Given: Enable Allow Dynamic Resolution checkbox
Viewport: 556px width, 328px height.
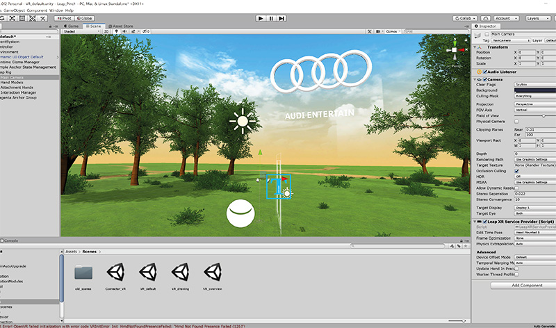Looking at the screenshot, I should [x=516, y=188].
